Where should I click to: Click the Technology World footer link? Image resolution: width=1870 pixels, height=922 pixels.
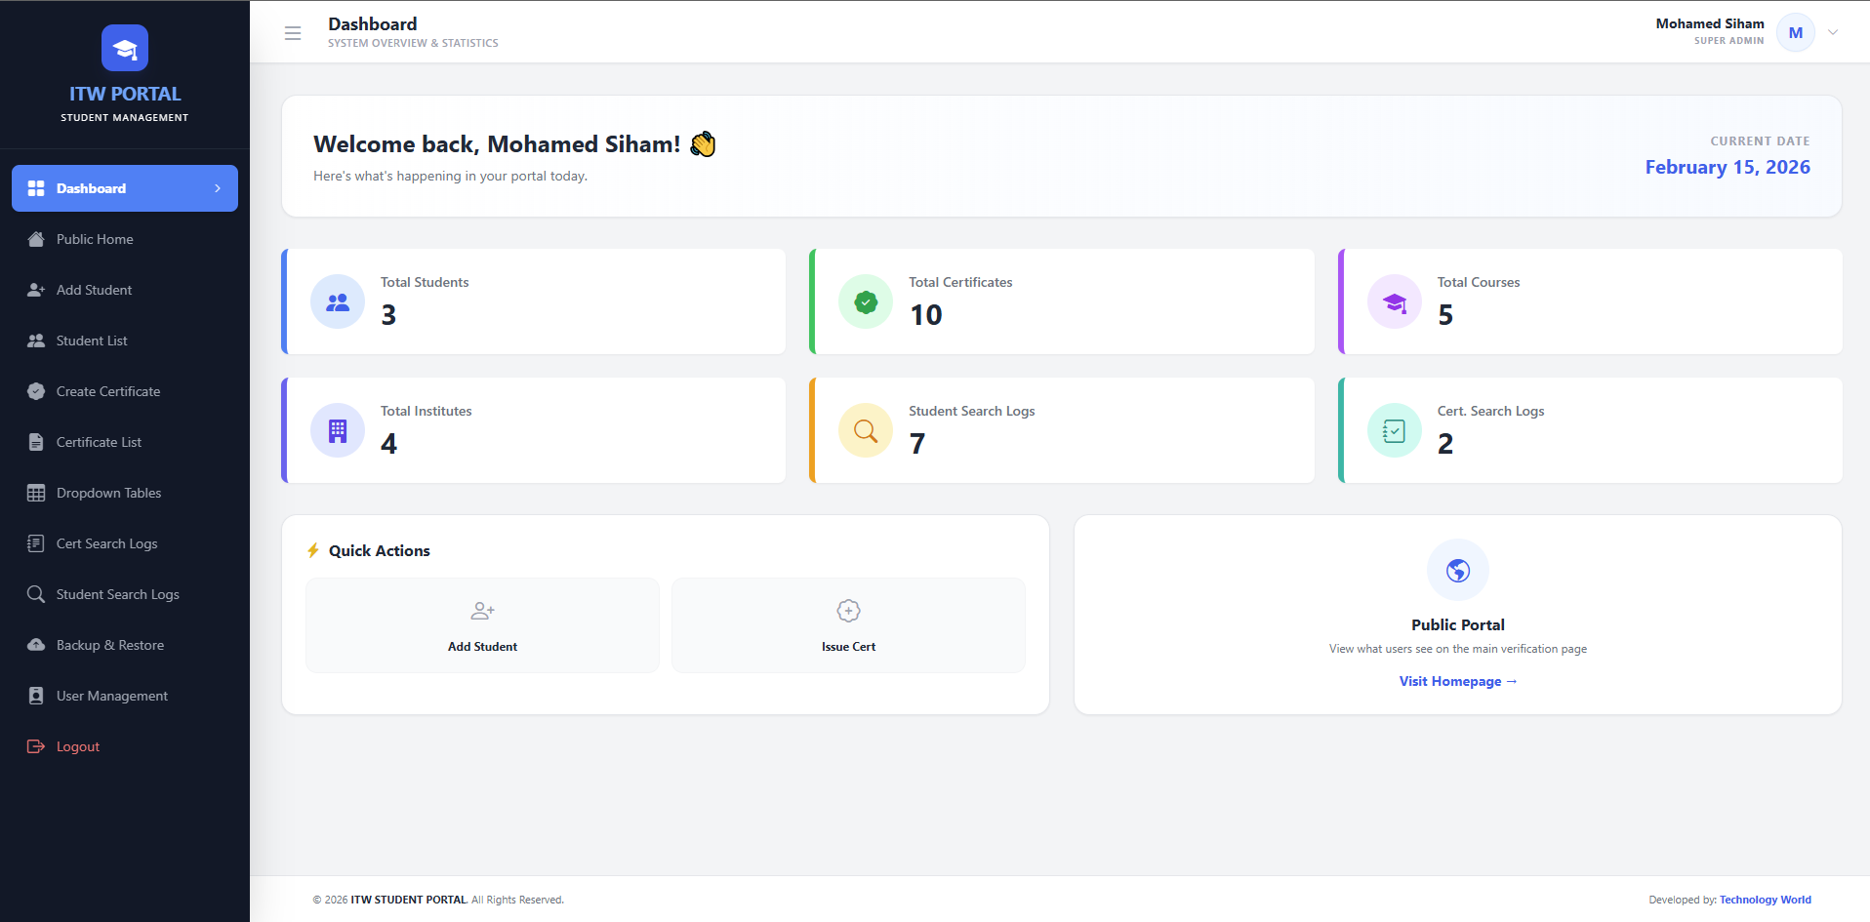(x=1765, y=899)
